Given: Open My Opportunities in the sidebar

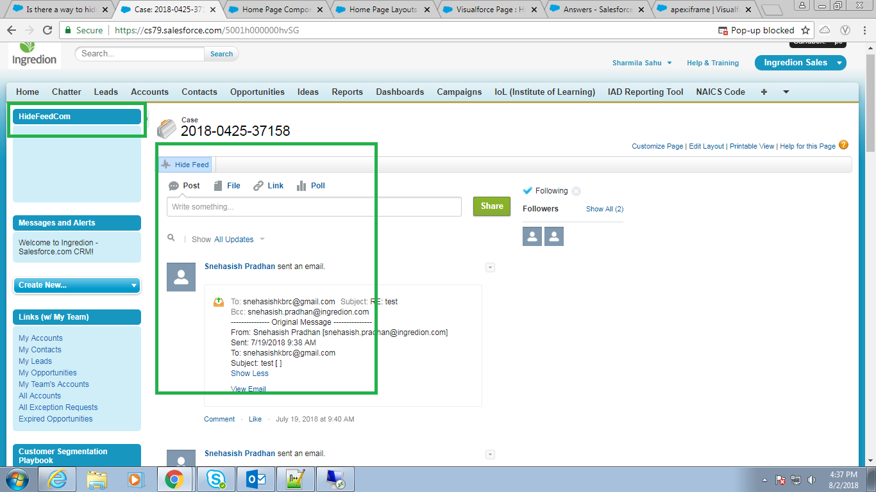Looking at the screenshot, I should 47,373.
